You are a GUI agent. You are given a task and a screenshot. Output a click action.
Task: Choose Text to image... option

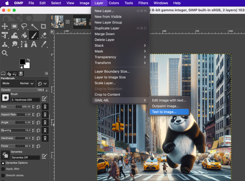pos(169,112)
